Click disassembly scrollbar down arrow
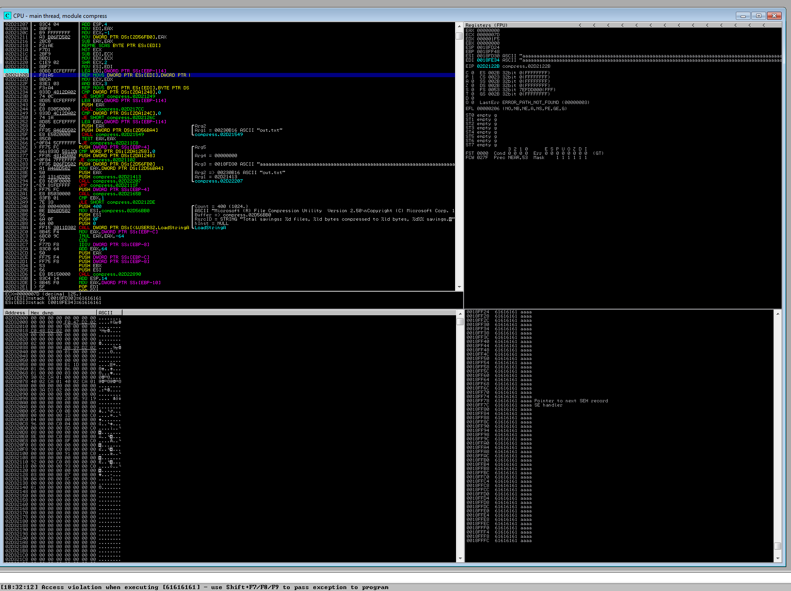Screen dimensions: 791x591 click(x=459, y=287)
